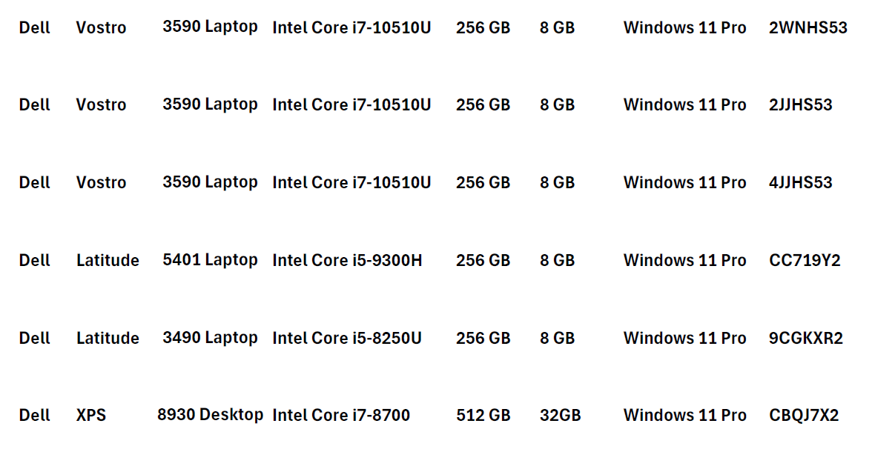Click the 8930 Desktop cell

pos(210,415)
